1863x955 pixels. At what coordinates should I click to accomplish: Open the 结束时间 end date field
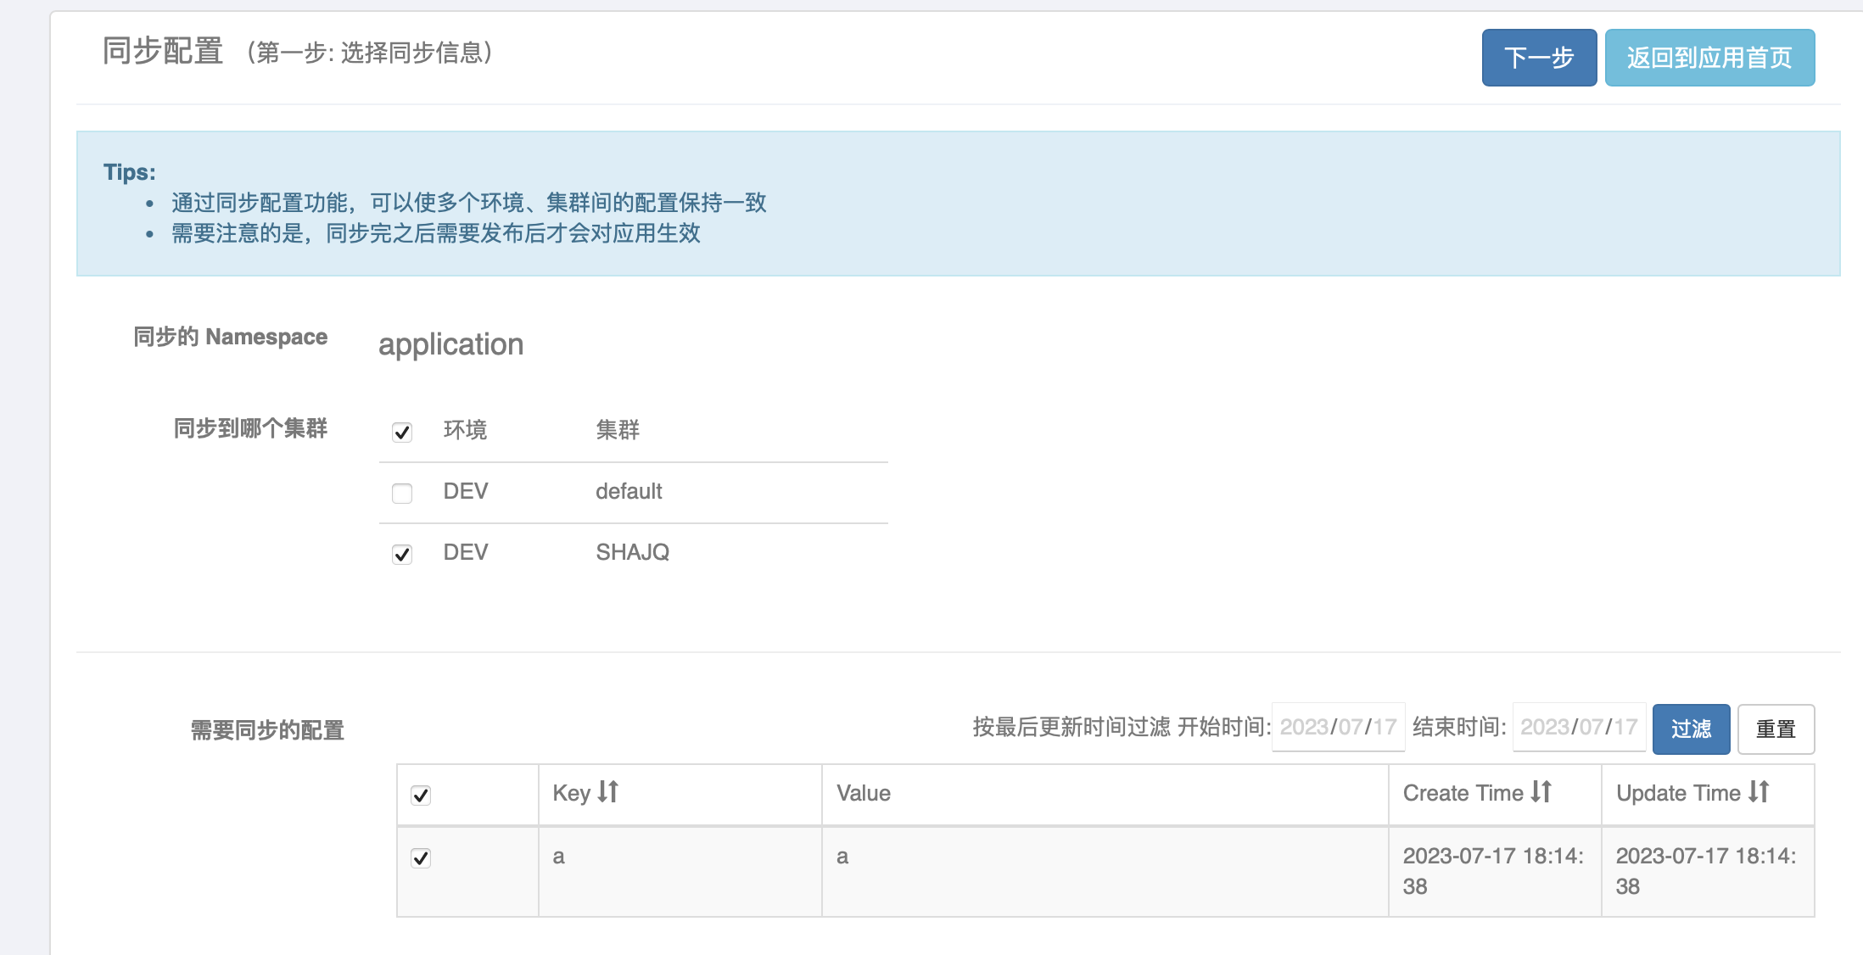point(1579,728)
